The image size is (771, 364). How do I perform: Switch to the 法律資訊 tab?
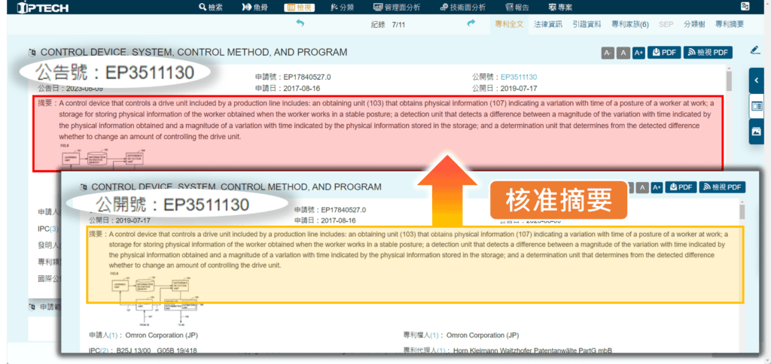[547, 24]
